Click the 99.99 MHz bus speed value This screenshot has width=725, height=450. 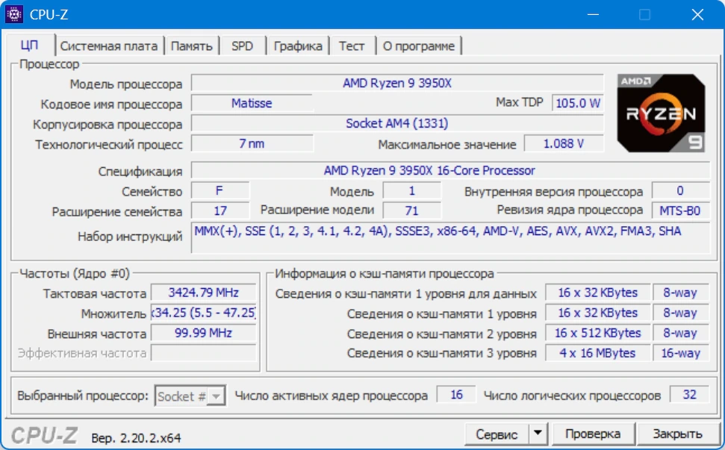(203, 333)
